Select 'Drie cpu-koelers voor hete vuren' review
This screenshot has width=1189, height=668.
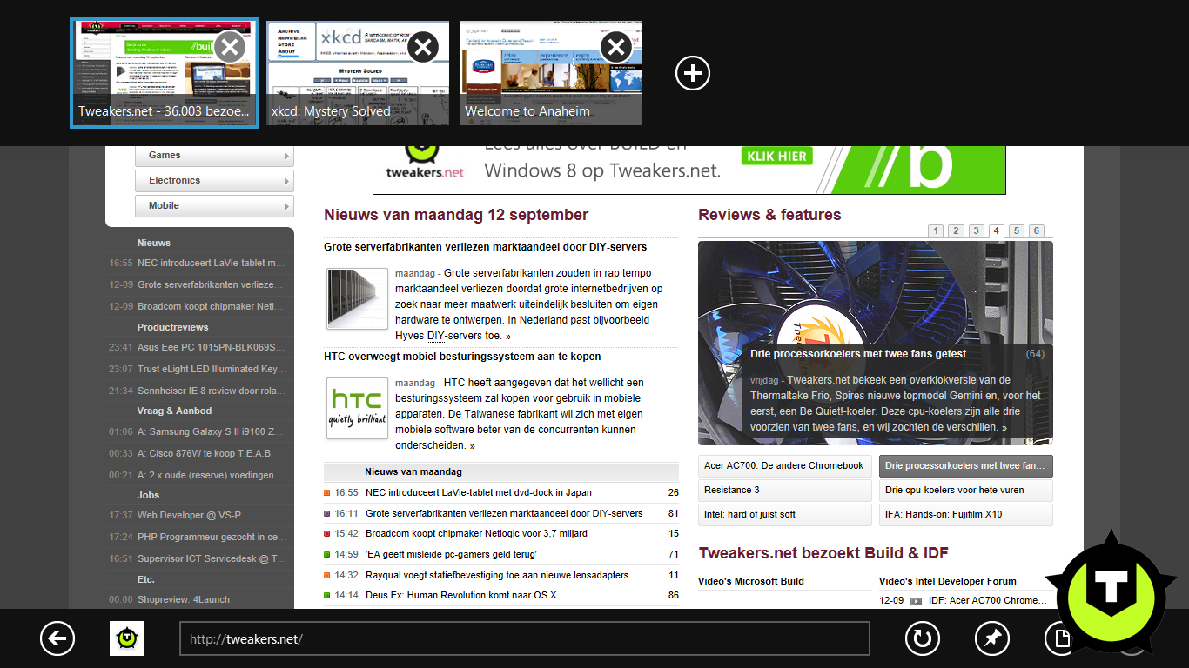tap(965, 491)
